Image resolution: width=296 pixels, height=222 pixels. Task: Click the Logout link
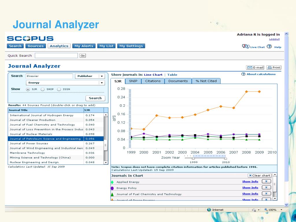(x=274, y=39)
